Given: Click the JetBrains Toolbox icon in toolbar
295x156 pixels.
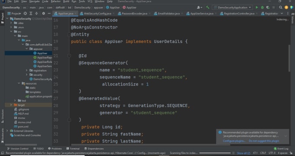Looking at the screenshot, I should [292, 7].
